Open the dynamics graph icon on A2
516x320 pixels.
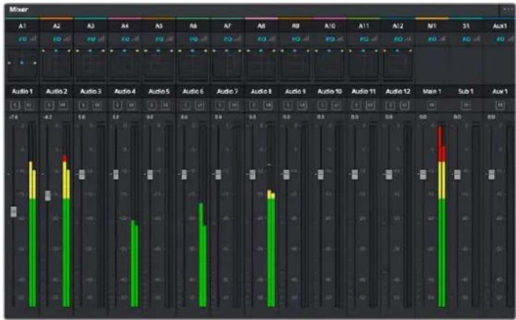click(67, 39)
